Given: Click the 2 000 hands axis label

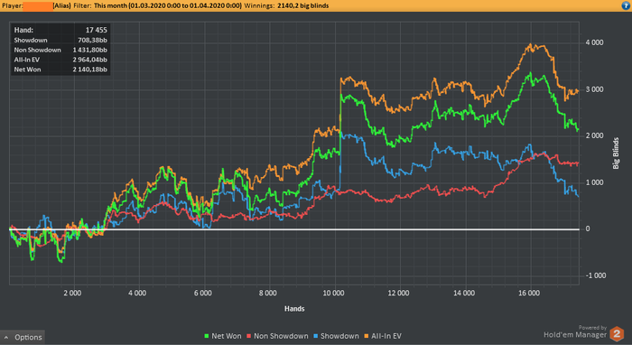Looking at the screenshot, I should [72, 293].
